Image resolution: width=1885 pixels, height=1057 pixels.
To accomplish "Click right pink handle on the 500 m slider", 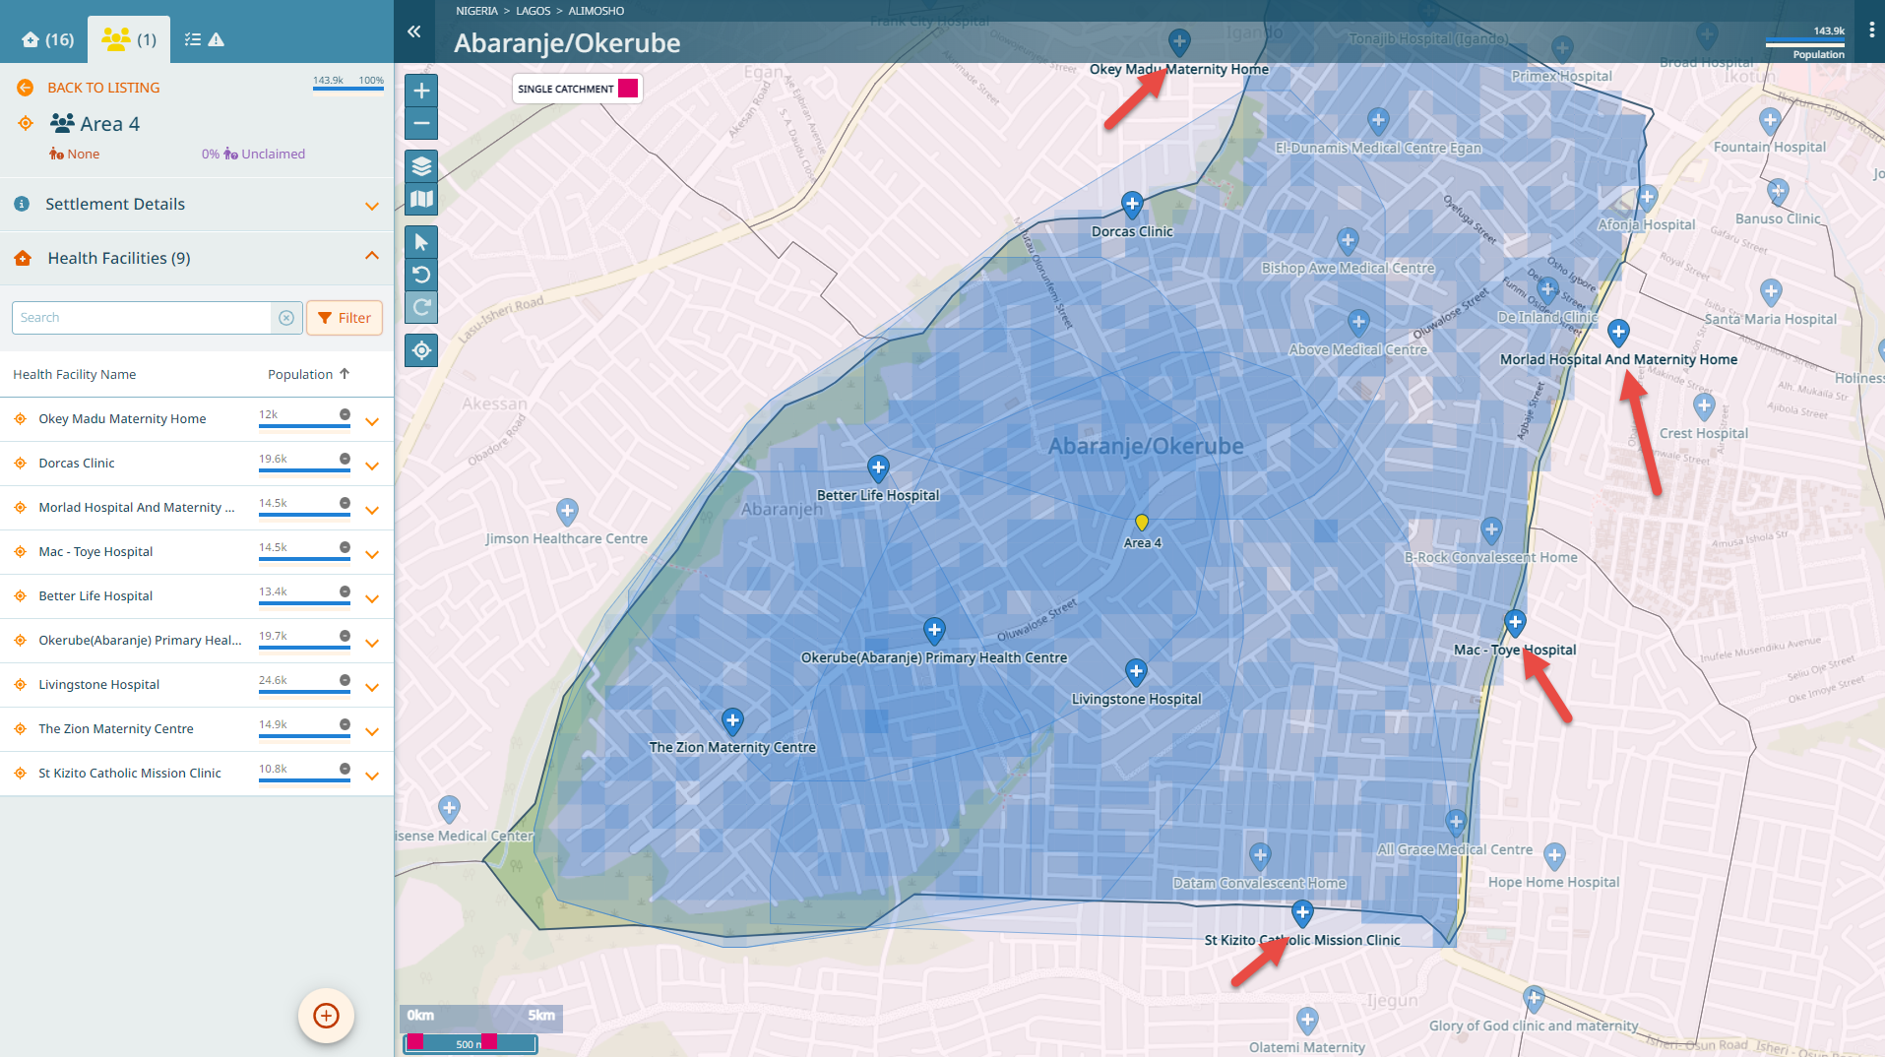I will coord(489,1041).
